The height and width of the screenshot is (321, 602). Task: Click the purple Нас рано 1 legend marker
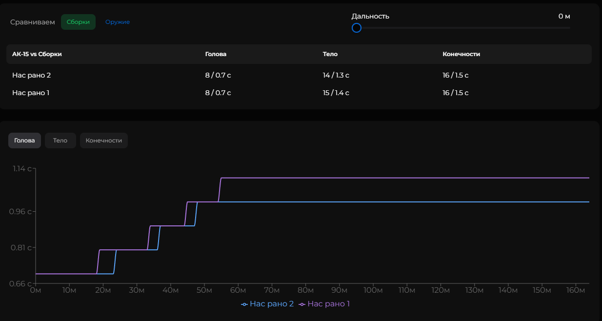(x=302, y=304)
